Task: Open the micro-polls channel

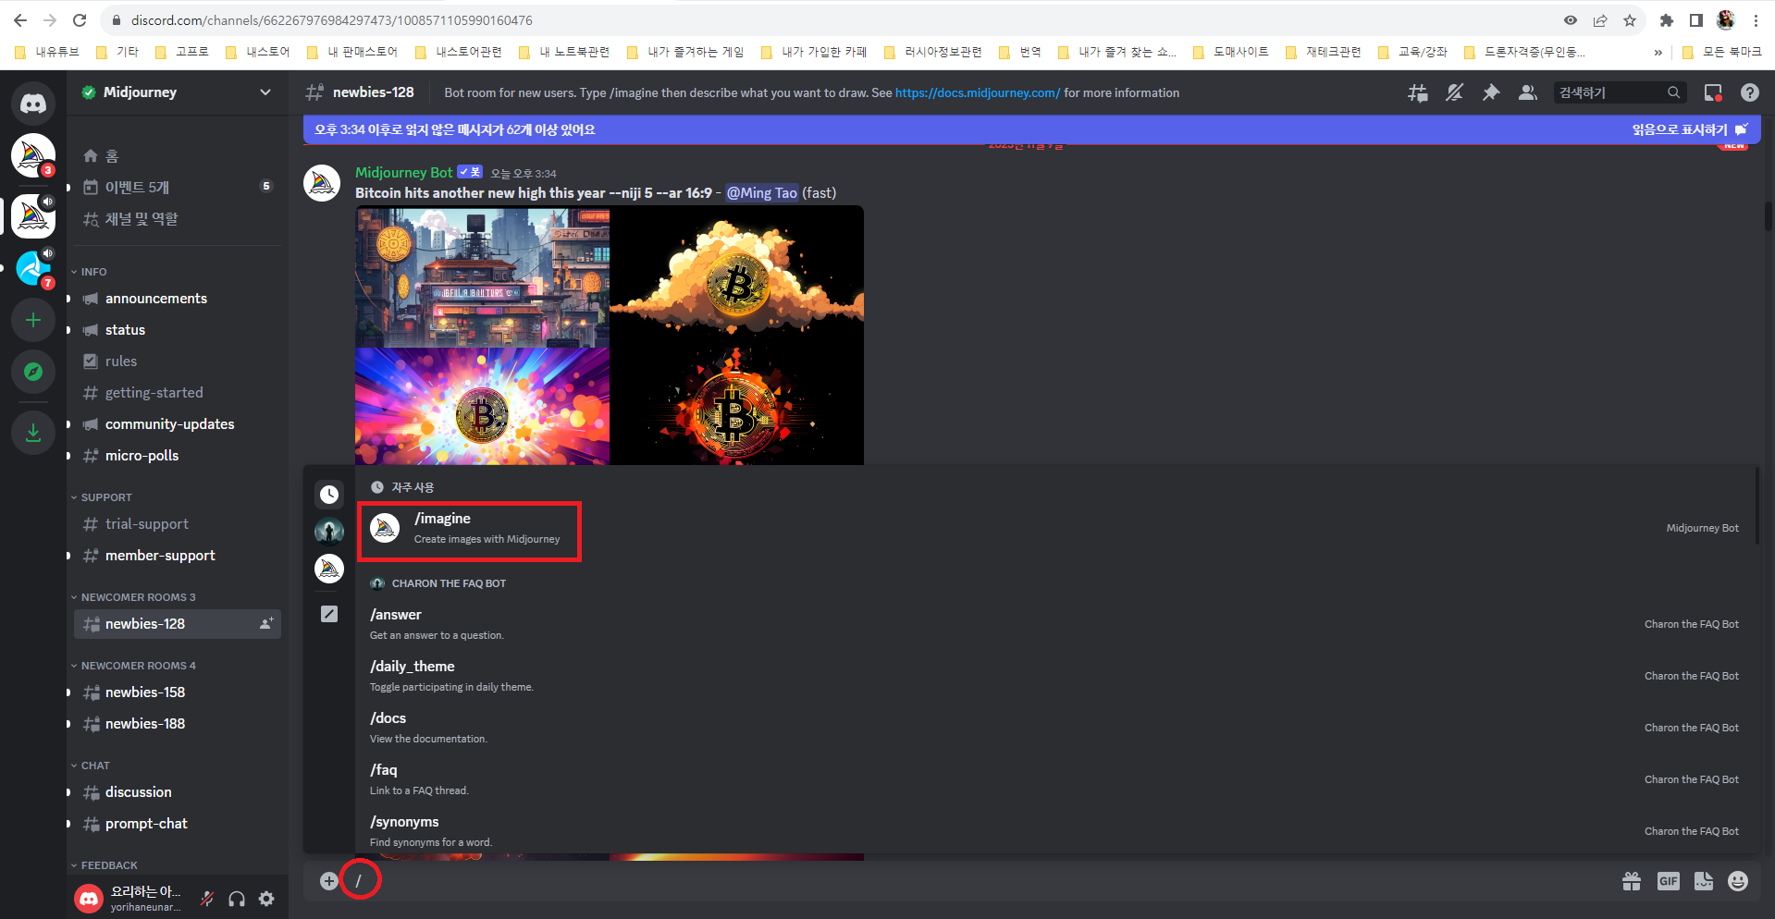Action: pyautogui.click(x=178, y=456)
